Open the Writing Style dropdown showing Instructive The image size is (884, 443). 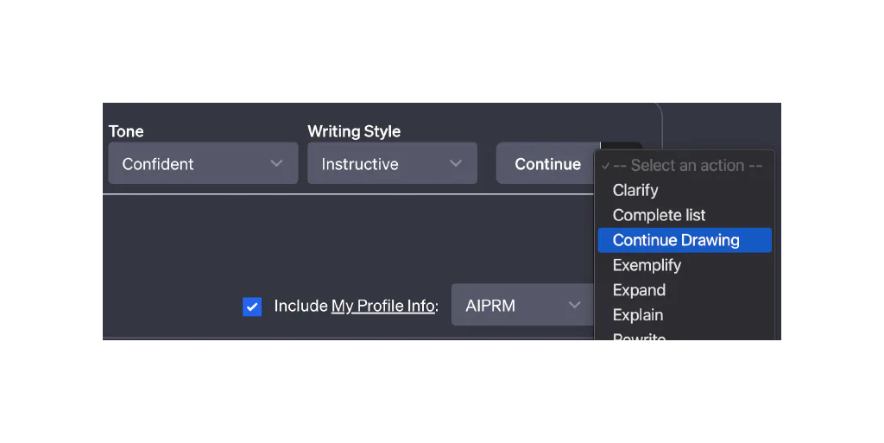click(392, 164)
